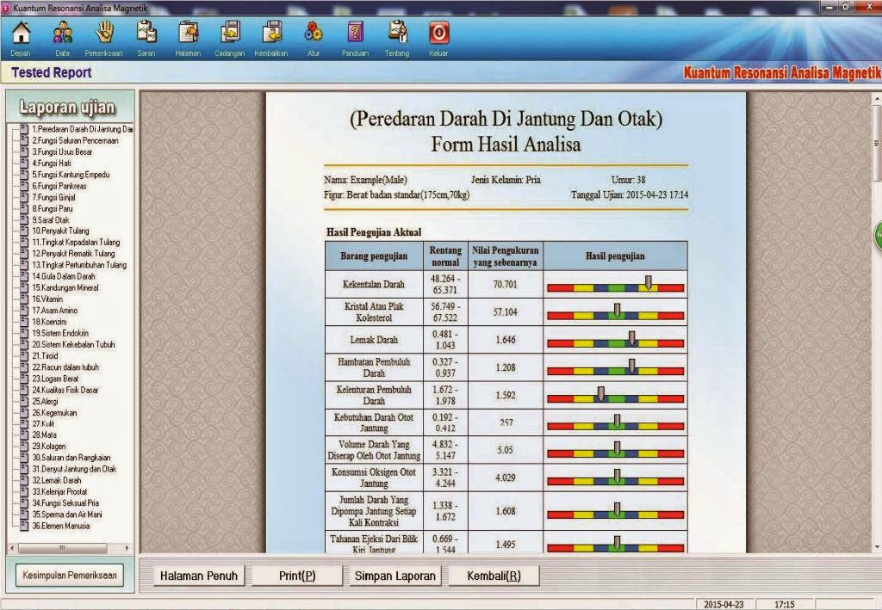Click the Halaman report icon
Viewport: 882px width, 610px height.
tap(187, 34)
